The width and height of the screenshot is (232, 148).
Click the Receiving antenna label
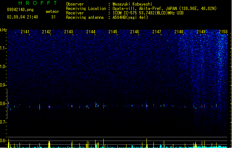pyautogui.click(x=85, y=17)
